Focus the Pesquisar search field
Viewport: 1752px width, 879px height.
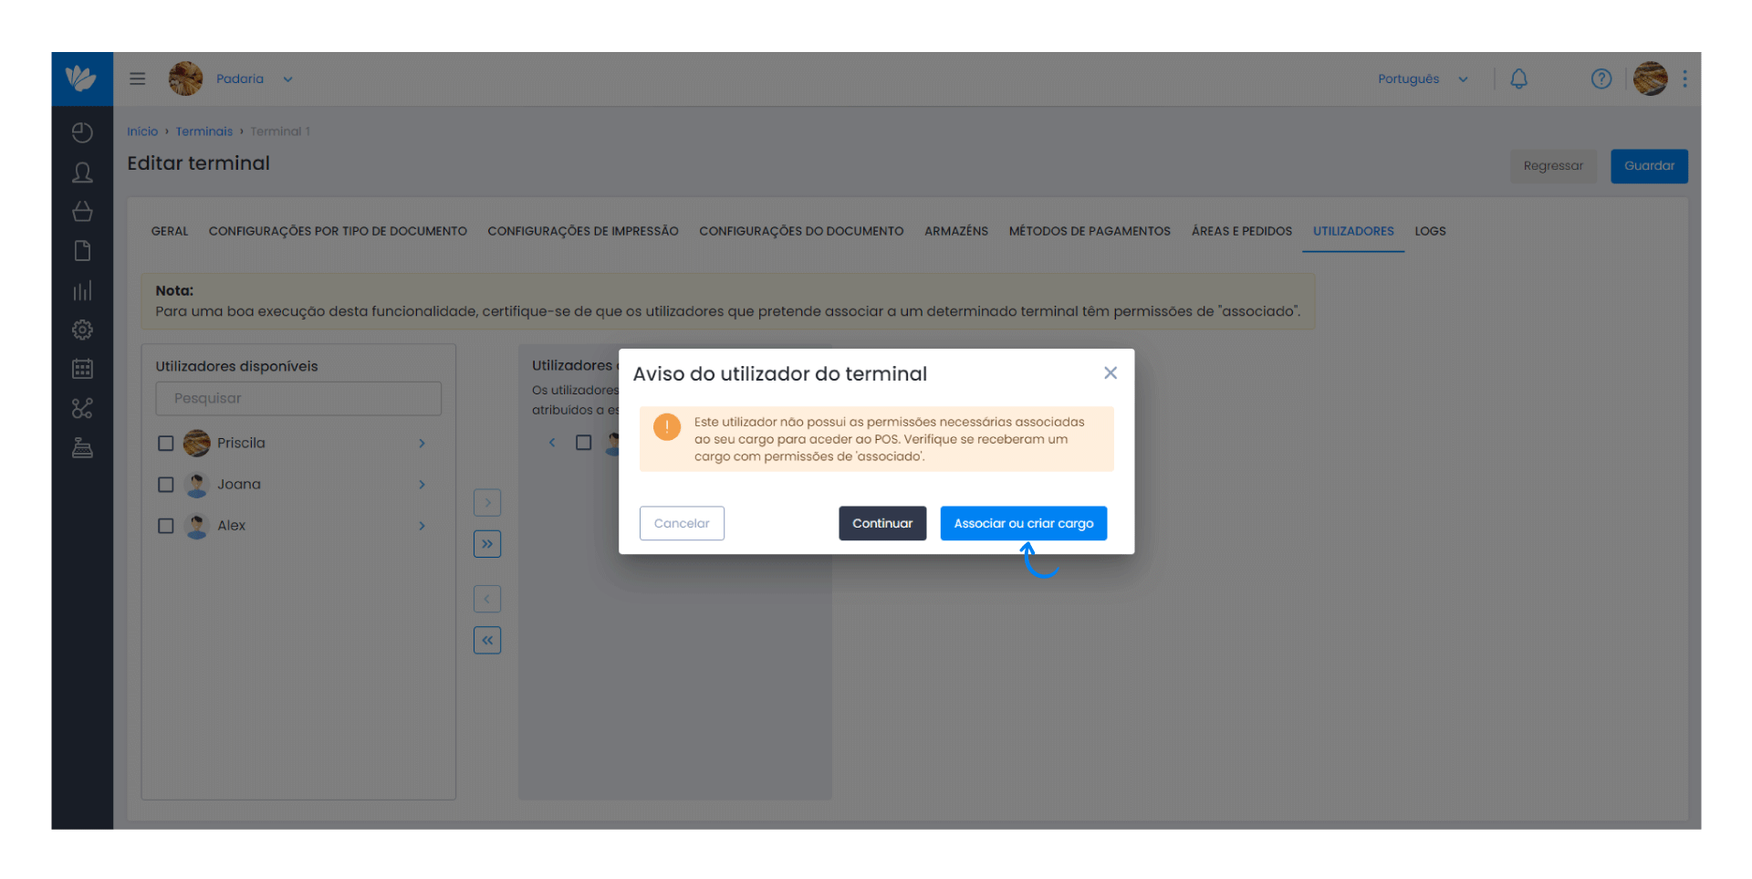[298, 399]
